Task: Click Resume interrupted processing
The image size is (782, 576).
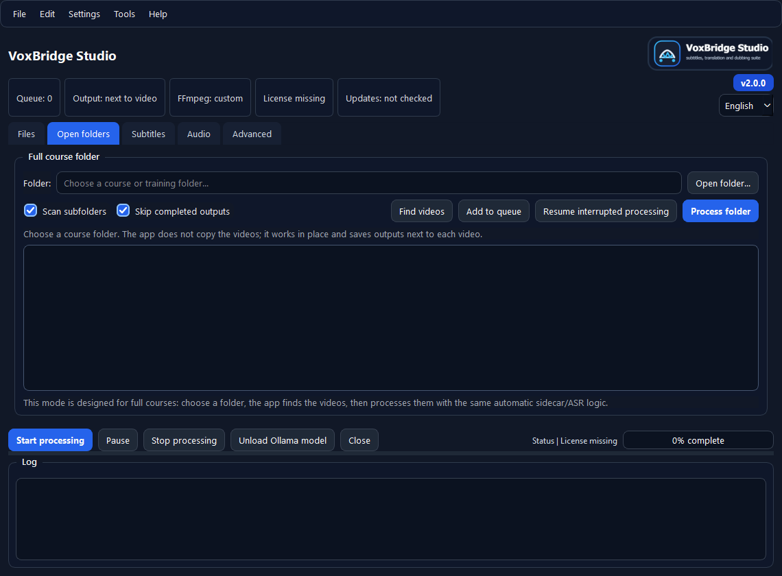Action: pos(606,211)
